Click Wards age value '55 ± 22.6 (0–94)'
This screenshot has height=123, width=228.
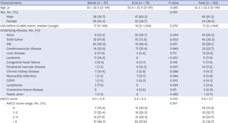click(98, 7)
